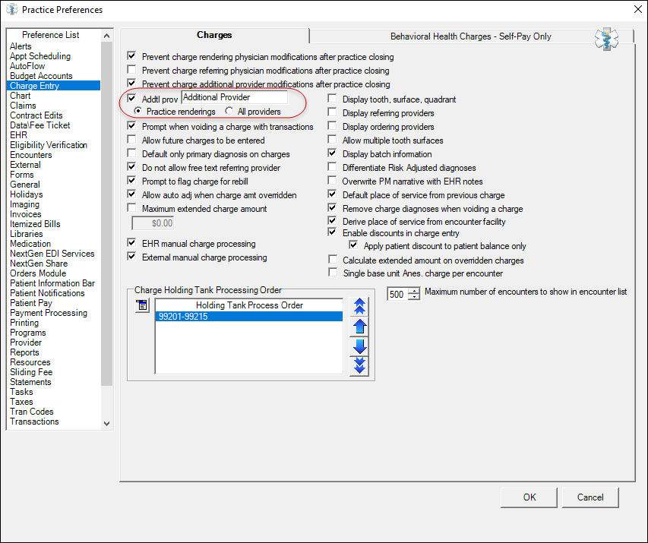Increase maximum encounters spinner value

click(414, 291)
